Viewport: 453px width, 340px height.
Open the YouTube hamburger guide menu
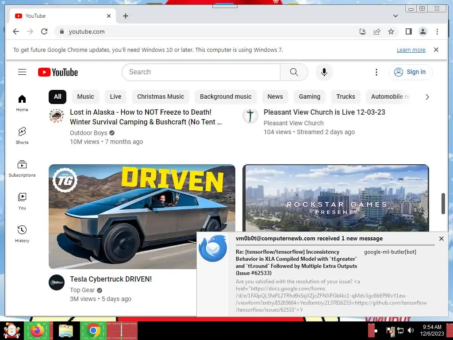tap(22, 72)
